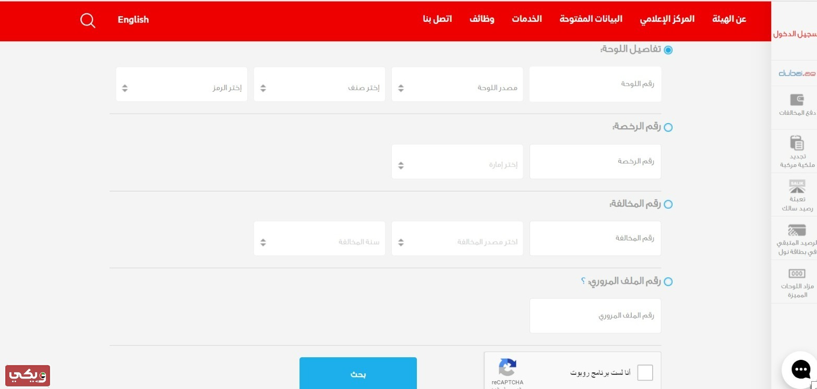The image size is (817, 389).
Task: Open the chat bubble widget
Action: point(801,369)
